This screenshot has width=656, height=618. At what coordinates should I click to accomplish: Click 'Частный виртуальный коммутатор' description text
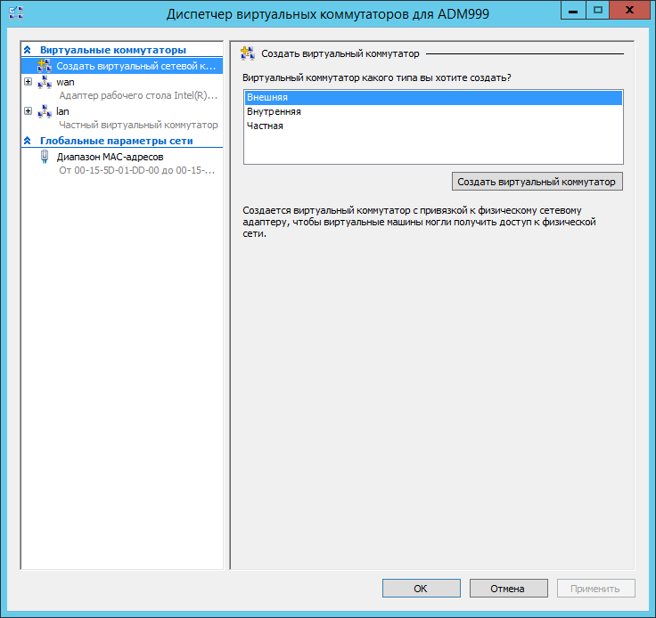138,125
